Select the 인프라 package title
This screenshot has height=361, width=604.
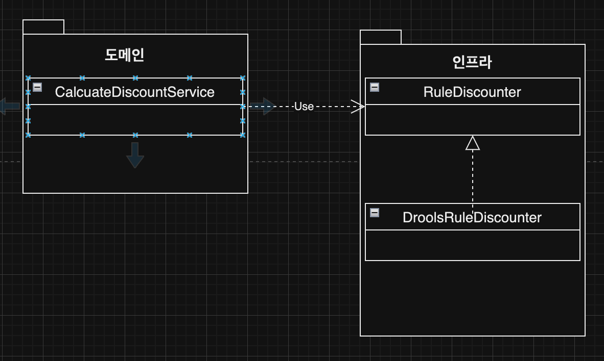(x=472, y=62)
